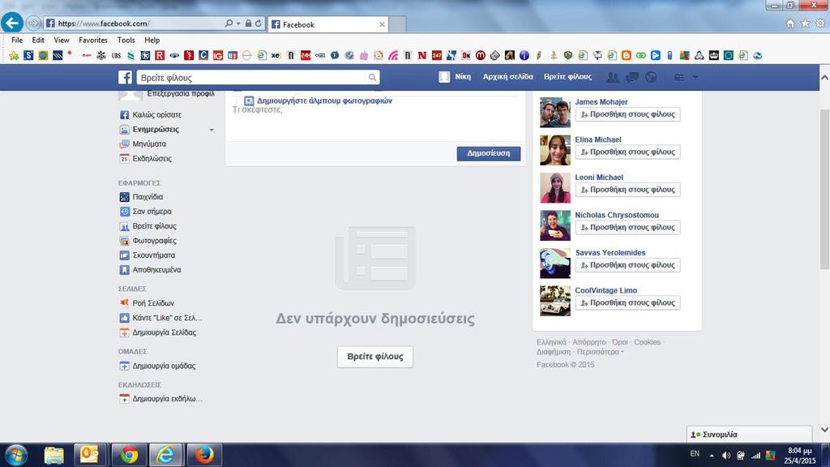Open the Help menu
Image resolution: width=830 pixels, height=467 pixels.
pyautogui.click(x=152, y=41)
